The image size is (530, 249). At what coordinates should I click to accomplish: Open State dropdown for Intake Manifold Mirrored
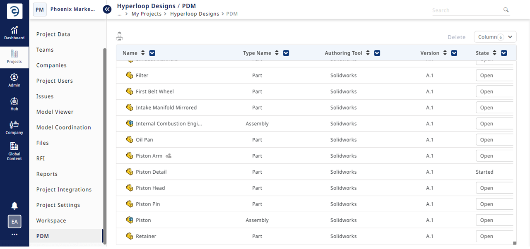(494, 108)
